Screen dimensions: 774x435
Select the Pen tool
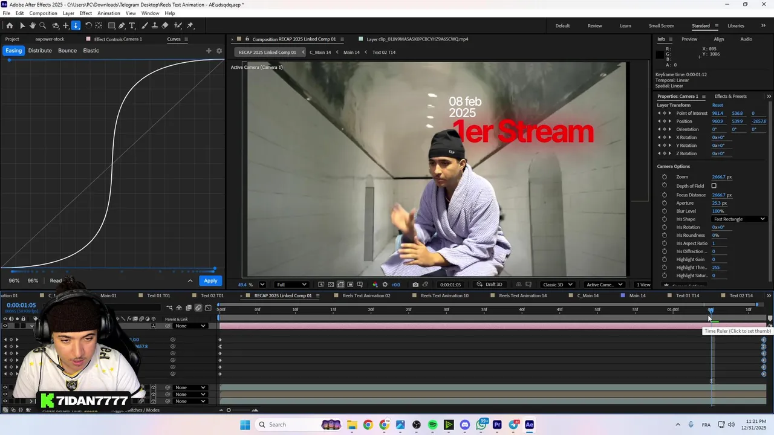(122, 25)
